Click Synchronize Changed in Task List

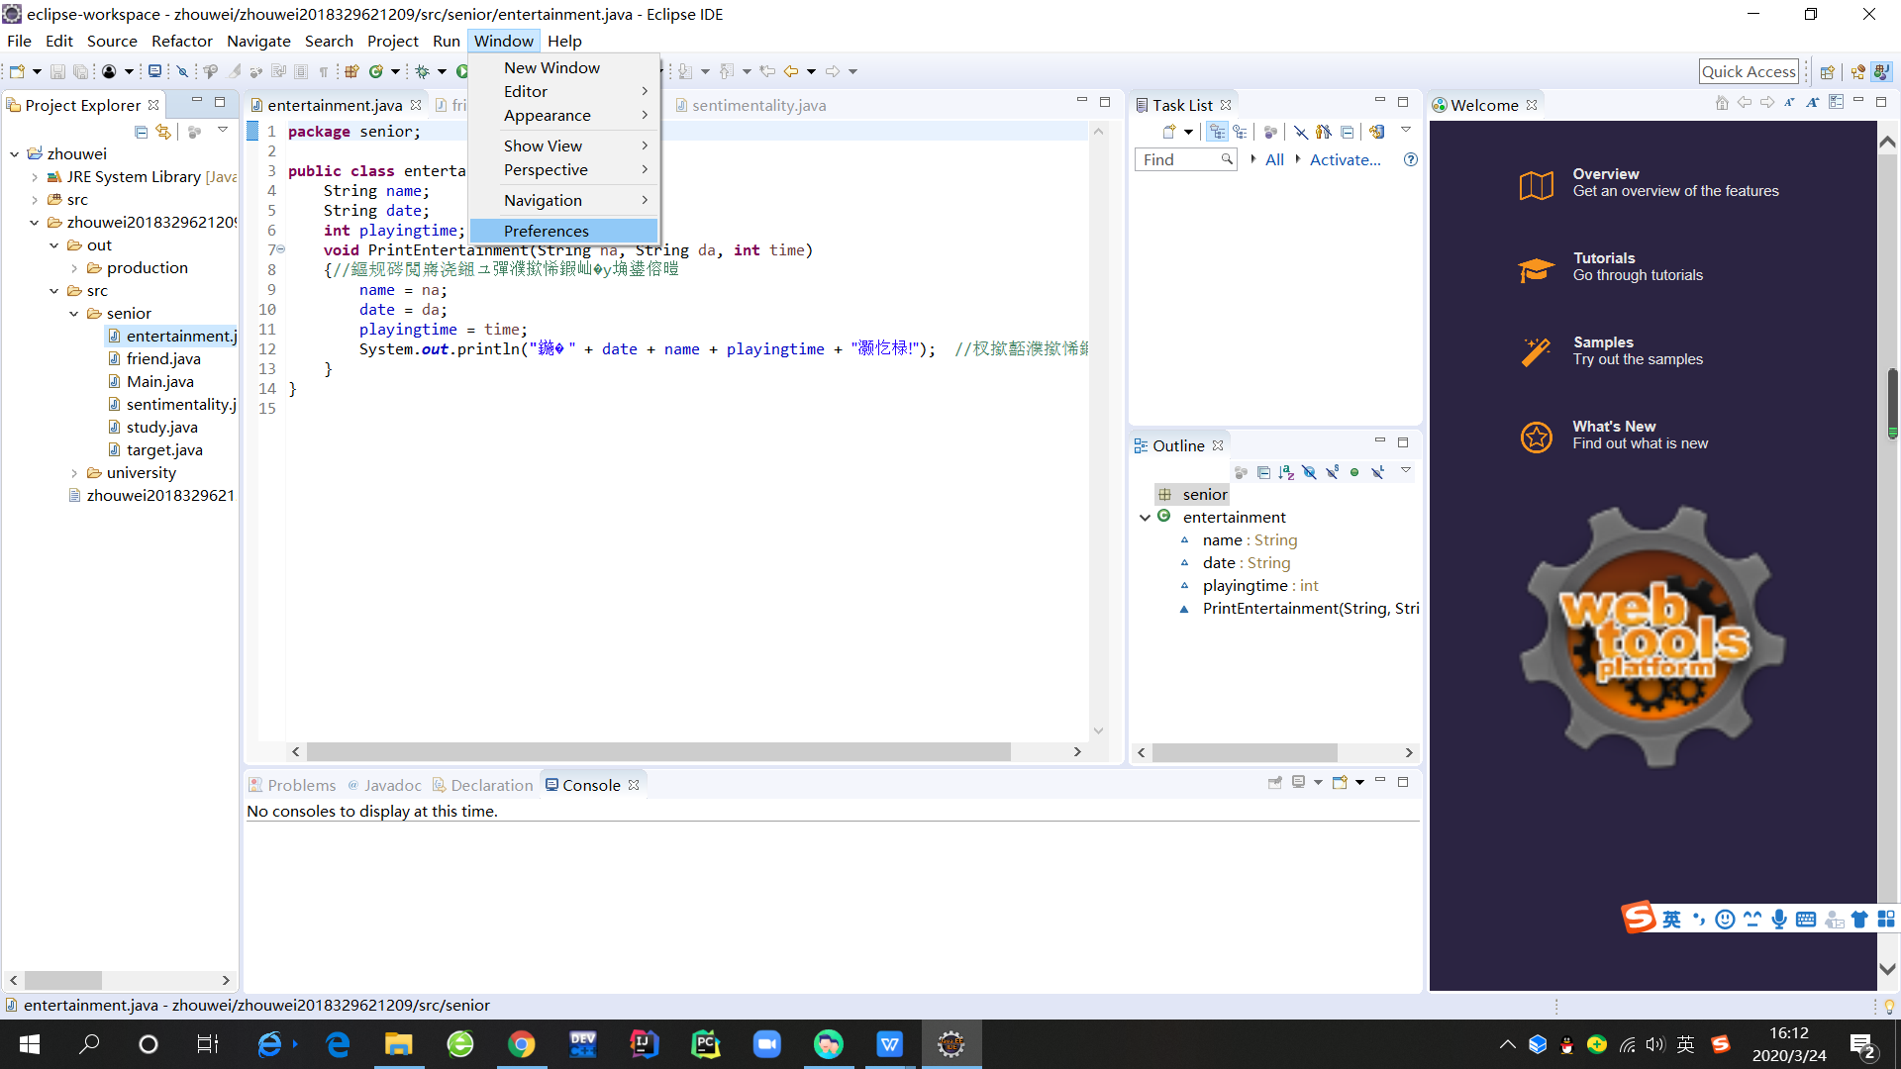pos(1376,132)
